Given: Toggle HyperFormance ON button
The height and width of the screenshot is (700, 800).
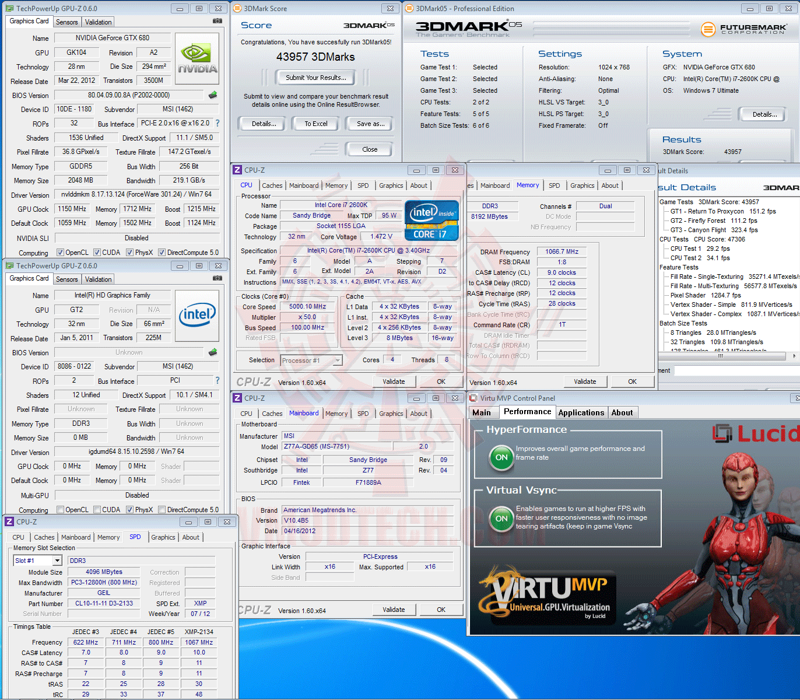Looking at the screenshot, I should pyautogui.click(x=501, y=457).
